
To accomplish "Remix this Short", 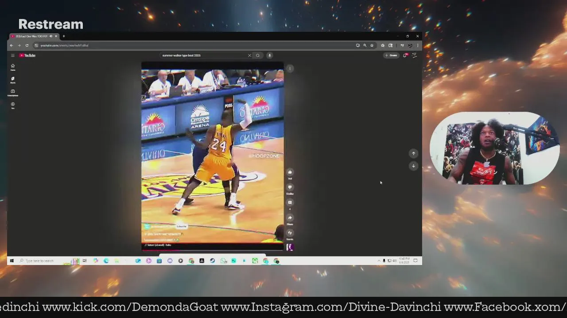I will point(290,233).
